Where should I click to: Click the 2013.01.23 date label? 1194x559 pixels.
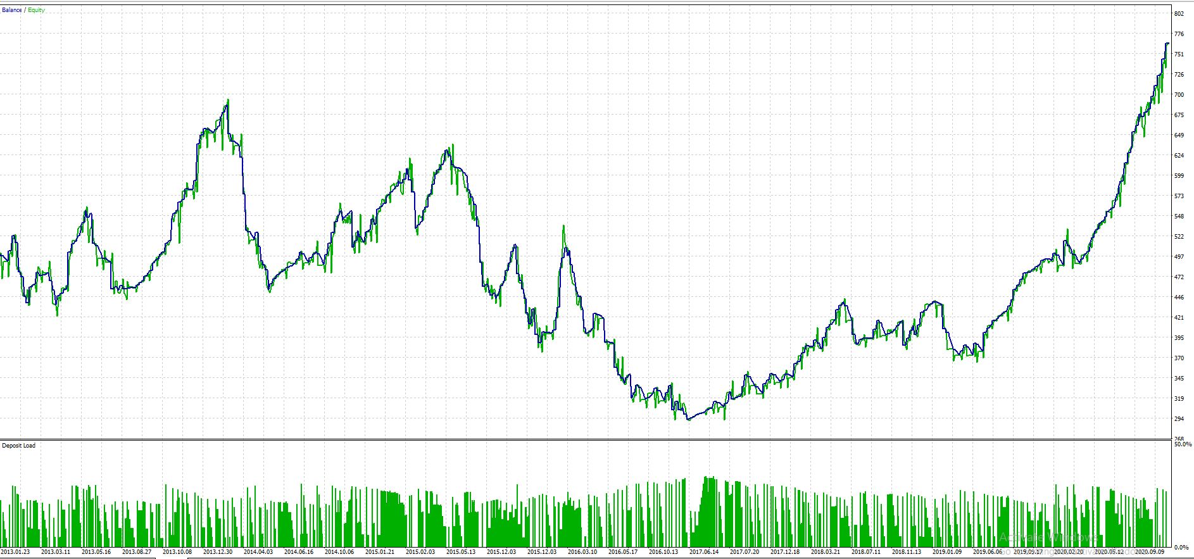(15, 552)
